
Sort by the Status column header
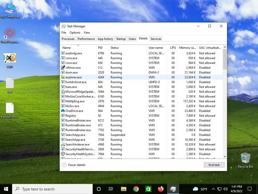coord(128,48)
